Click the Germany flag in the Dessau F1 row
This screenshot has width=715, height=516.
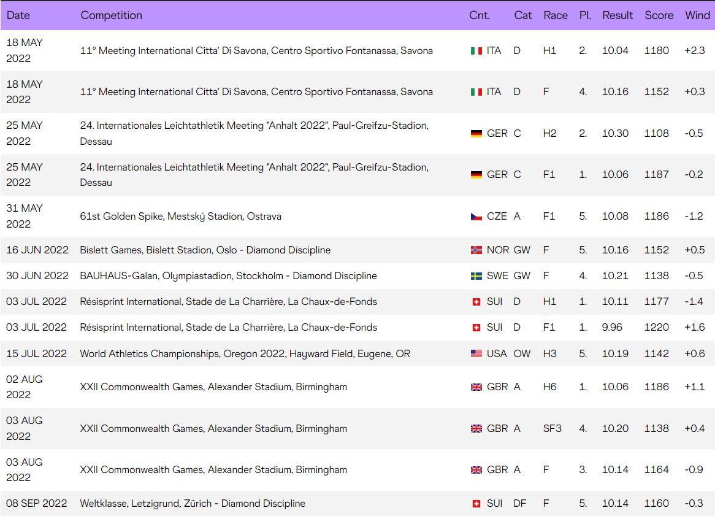pos(476,175)
